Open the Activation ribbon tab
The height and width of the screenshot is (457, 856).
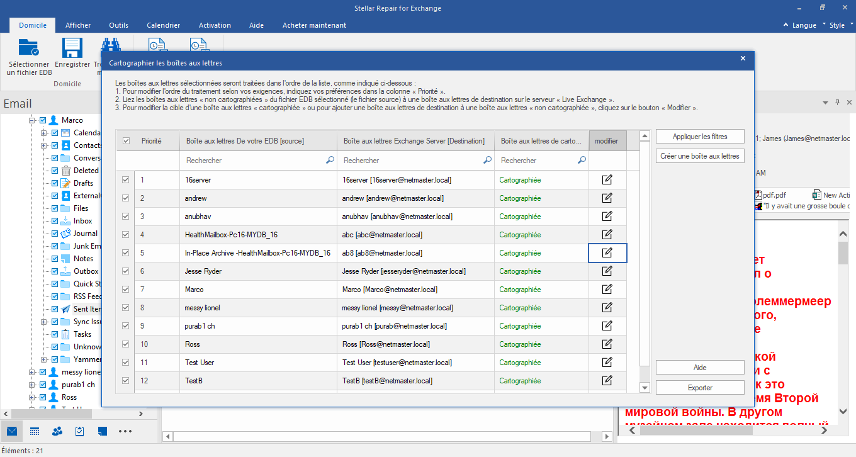point(215,25)
